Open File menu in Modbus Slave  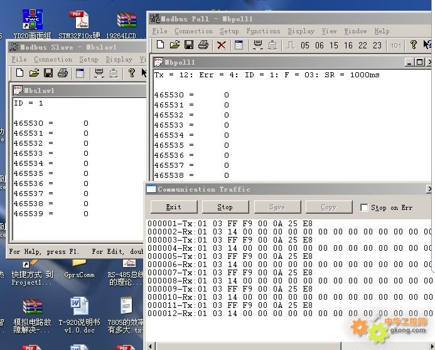pyautogui.click(x=19, y=60)
